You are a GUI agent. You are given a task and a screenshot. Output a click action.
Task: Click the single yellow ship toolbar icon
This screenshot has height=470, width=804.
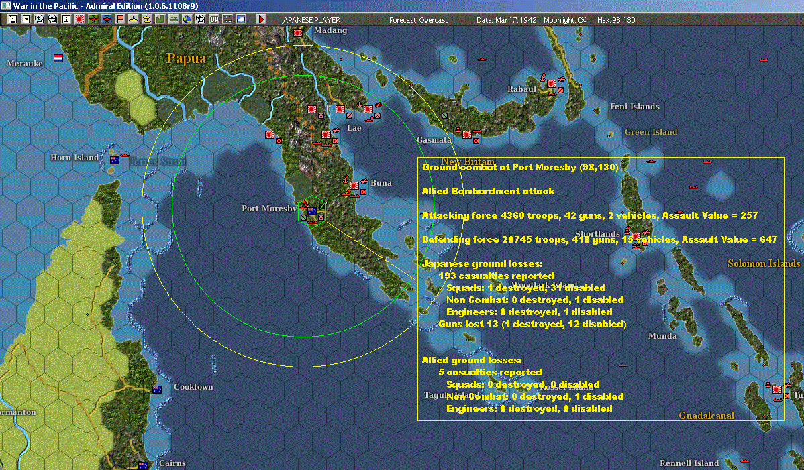click(134, 19)
